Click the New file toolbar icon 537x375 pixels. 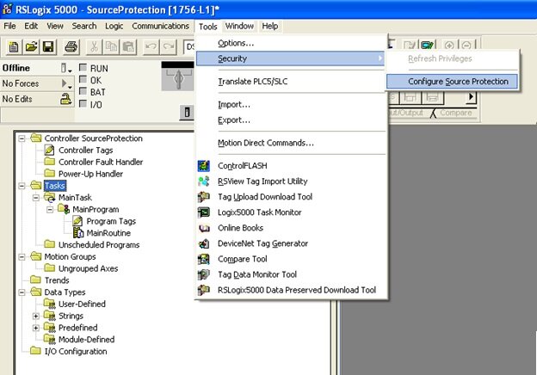coord(14,46)
